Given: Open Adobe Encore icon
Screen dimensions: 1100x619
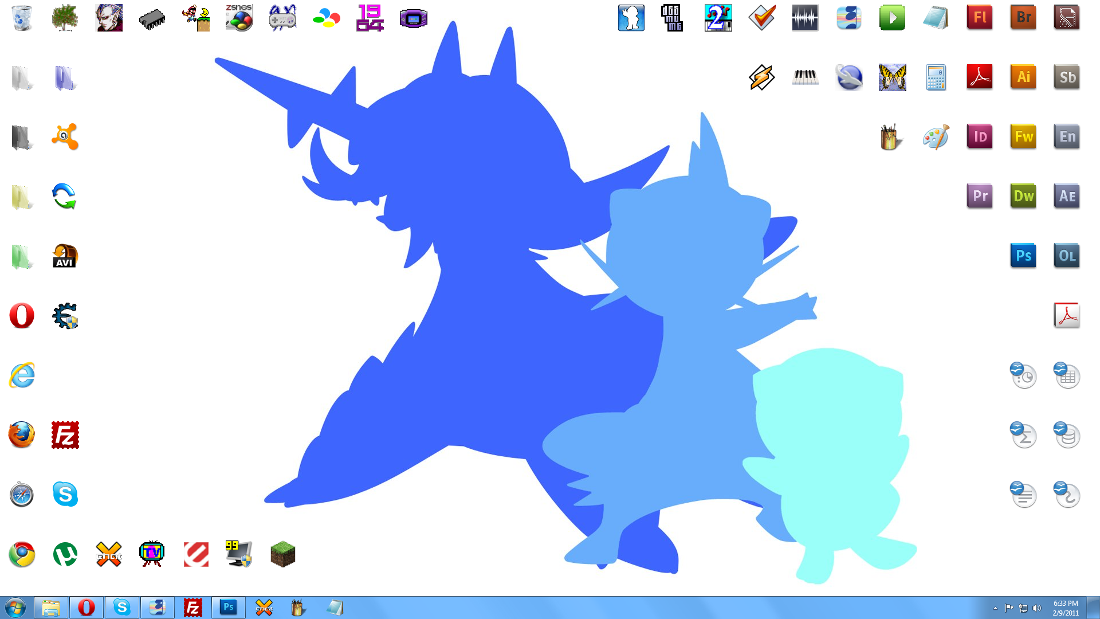Looking at the screenshot, I should click(1067, 137).
